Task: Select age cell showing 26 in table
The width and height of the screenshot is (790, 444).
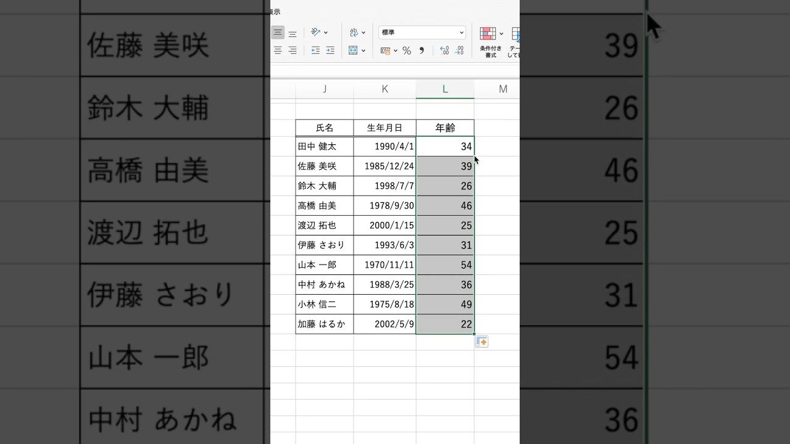Action: [445, 186]
